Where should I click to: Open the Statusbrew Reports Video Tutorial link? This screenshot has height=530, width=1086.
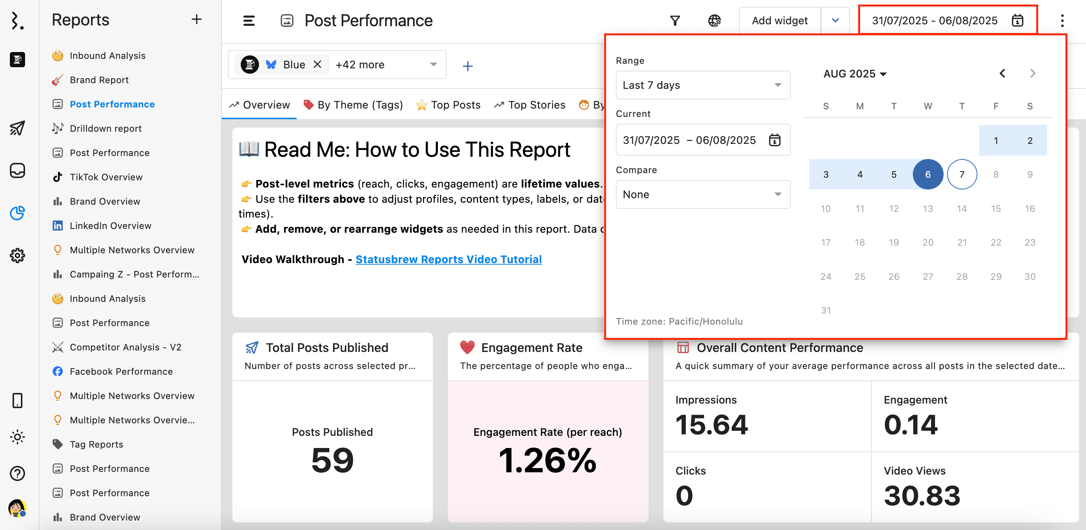tap(448, 259)
